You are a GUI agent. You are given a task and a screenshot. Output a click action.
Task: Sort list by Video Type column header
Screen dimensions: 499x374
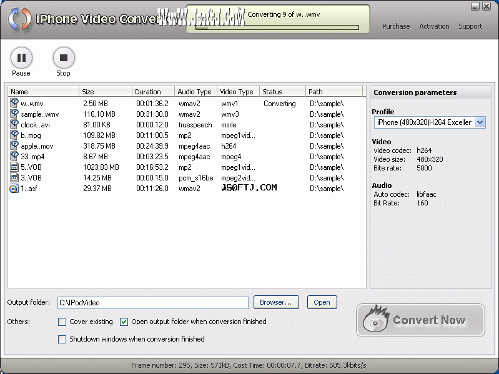[x=239, y=92]
